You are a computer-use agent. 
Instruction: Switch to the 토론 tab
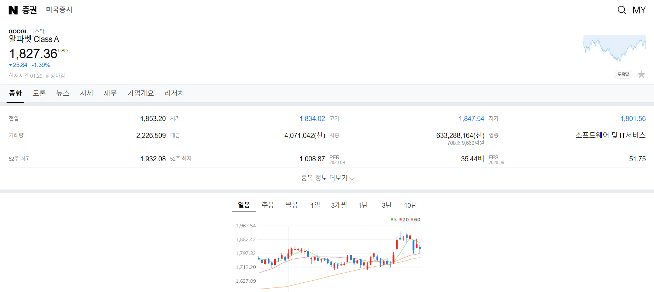tap(39, 93)
